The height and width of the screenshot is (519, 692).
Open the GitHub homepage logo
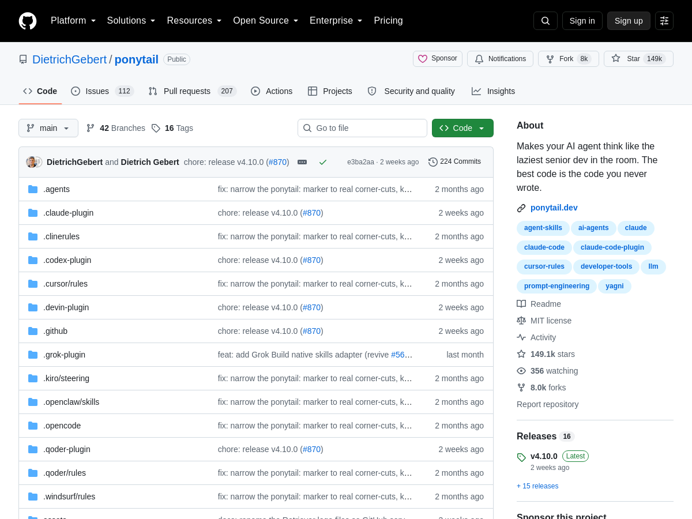coord(28,21)
